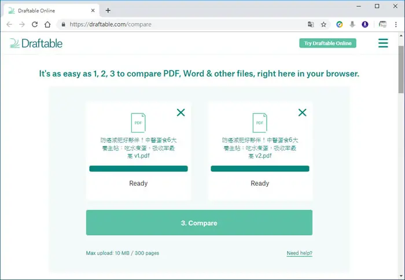The height and width of the screenshot is (280, 405).
Task: Click the address bar URL field
Action: pos(181,24)
